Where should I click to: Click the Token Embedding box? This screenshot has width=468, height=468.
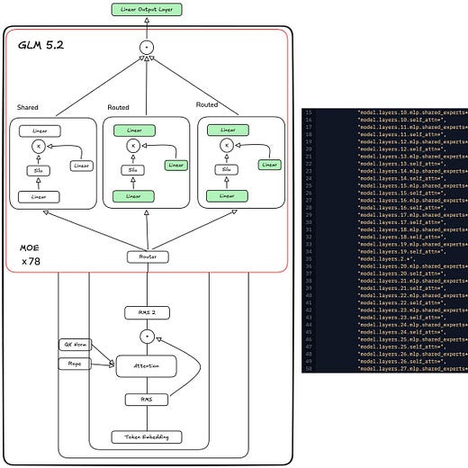click(147, 437)
